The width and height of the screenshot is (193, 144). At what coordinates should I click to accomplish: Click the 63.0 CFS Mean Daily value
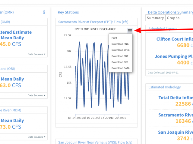point(11,85)
